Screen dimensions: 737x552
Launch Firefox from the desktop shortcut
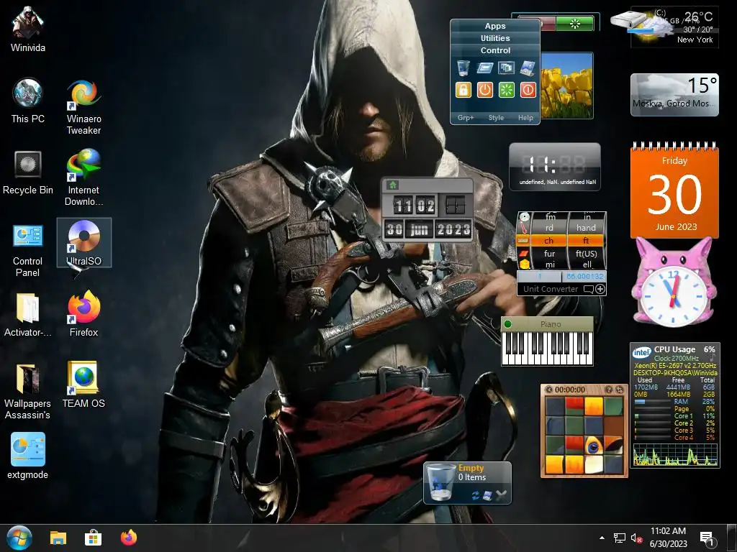pyautogui.click(x=83, y=314)
